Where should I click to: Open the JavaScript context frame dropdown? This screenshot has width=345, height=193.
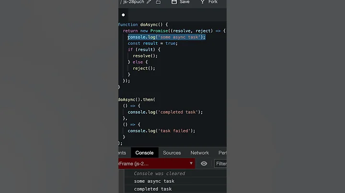(x=157, y=163)
